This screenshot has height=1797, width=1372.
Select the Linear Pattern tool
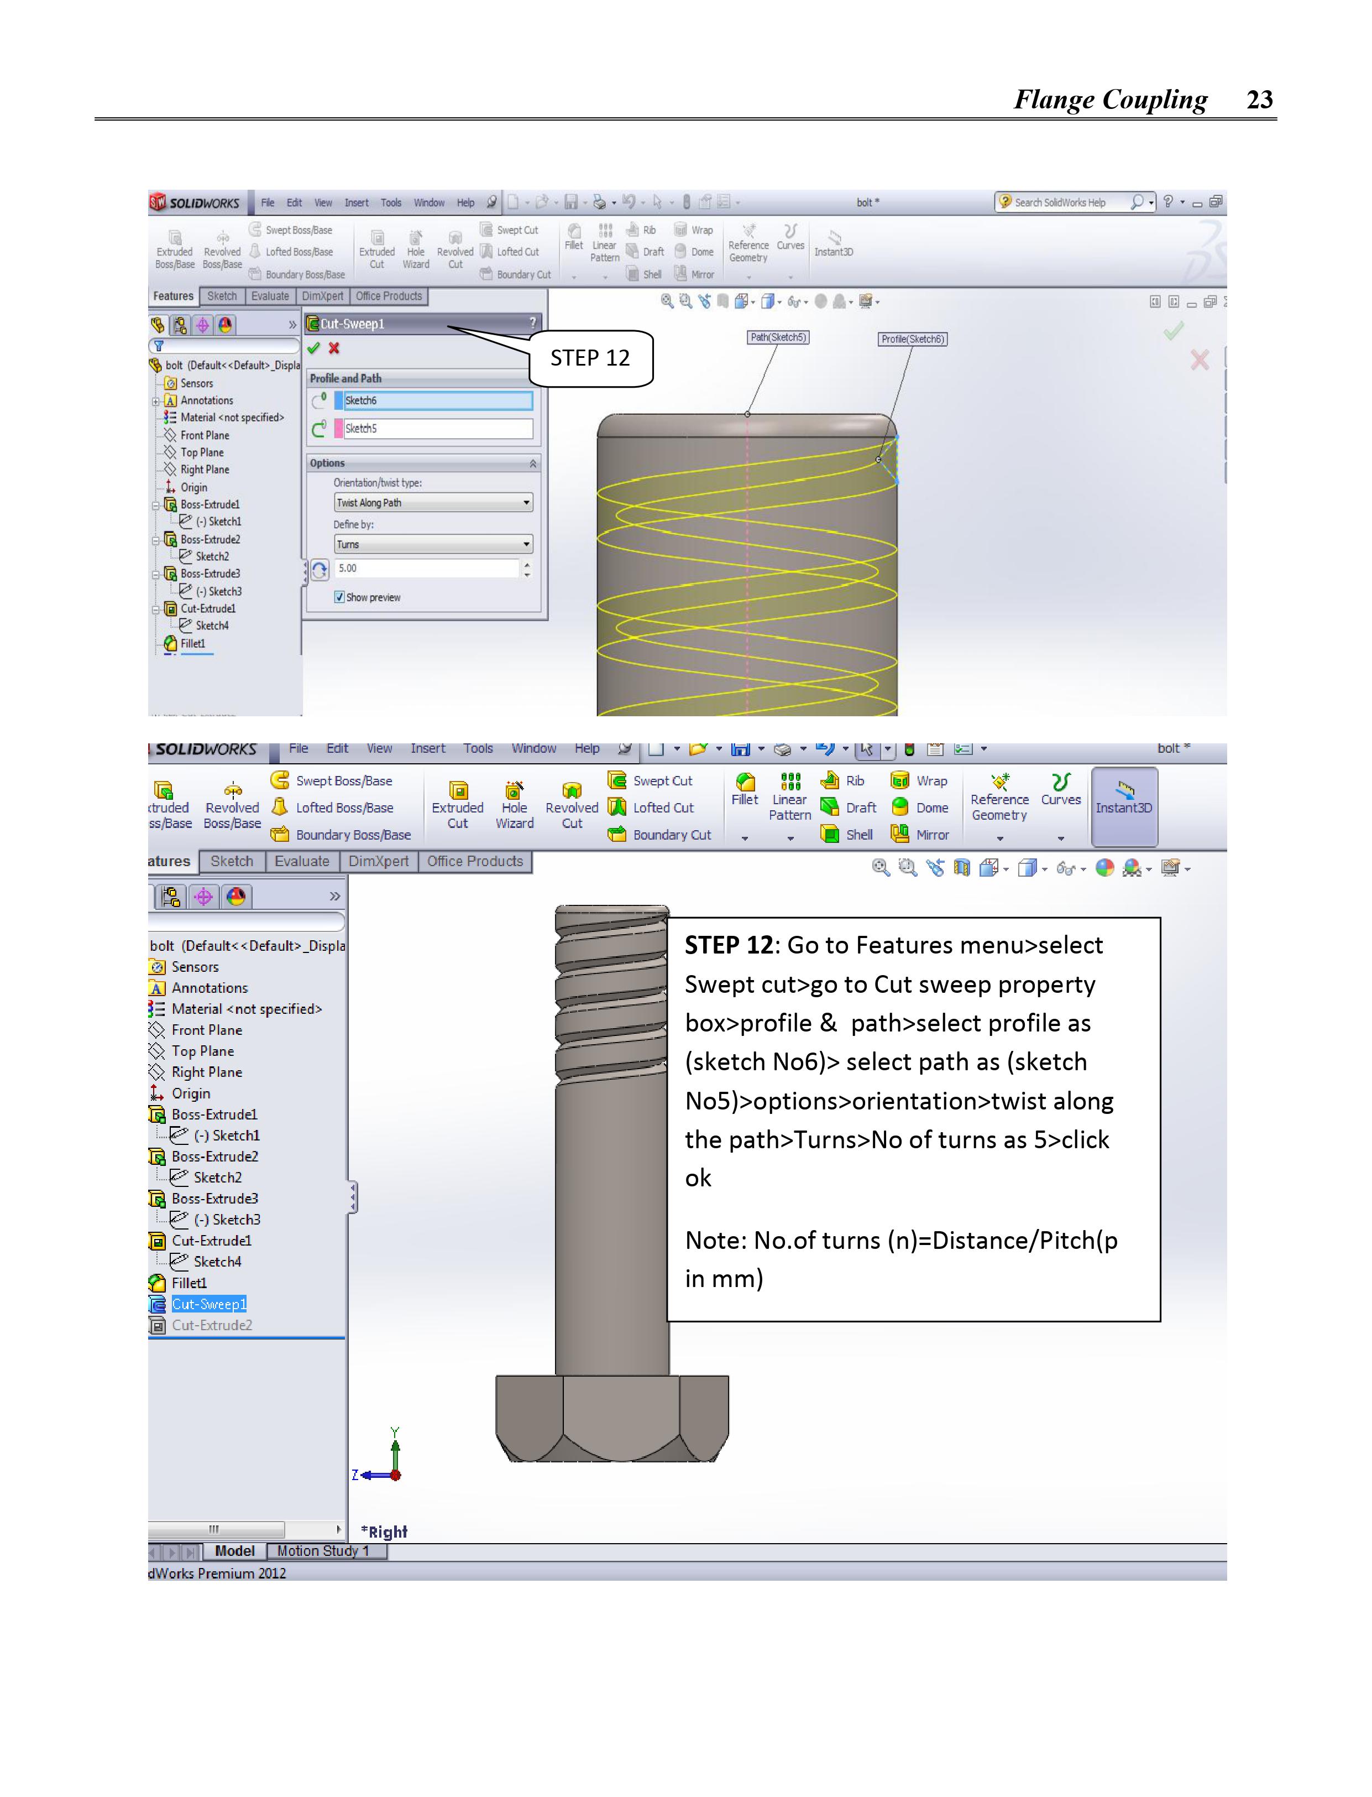click(x=790, y=782)
